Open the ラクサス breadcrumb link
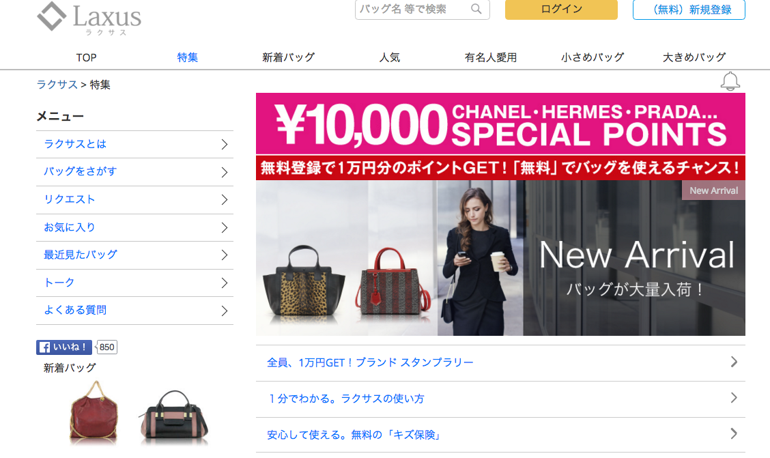Viewport: 770px width, 458px height. 57,85
